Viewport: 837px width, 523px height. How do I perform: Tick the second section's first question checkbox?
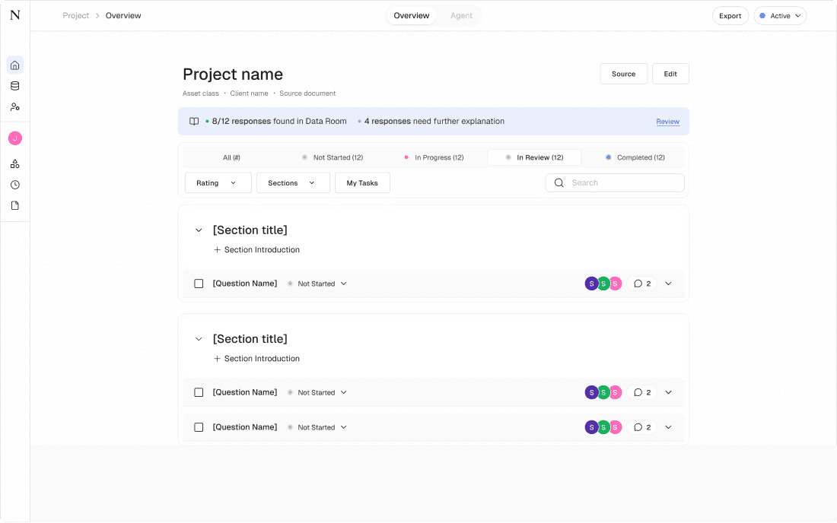[199, 392]
